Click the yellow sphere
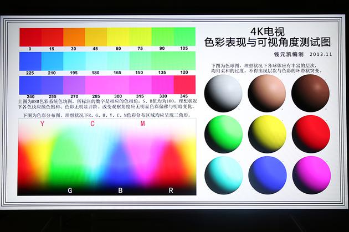Image resolution: width=349 pixels, height=232 pixels. [x=266, y=134]
